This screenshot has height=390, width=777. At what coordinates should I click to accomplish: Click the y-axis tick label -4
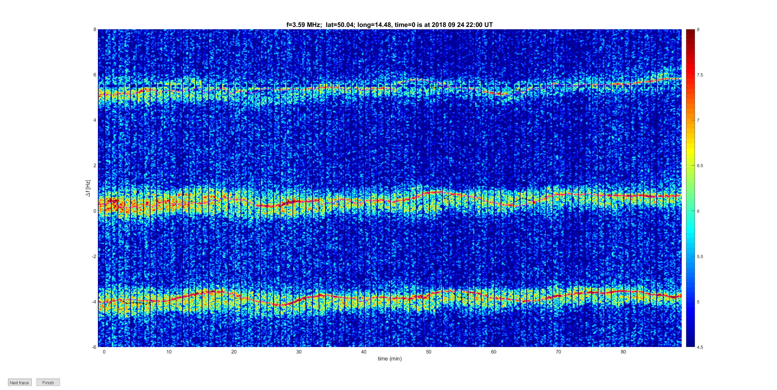point(94,302)
